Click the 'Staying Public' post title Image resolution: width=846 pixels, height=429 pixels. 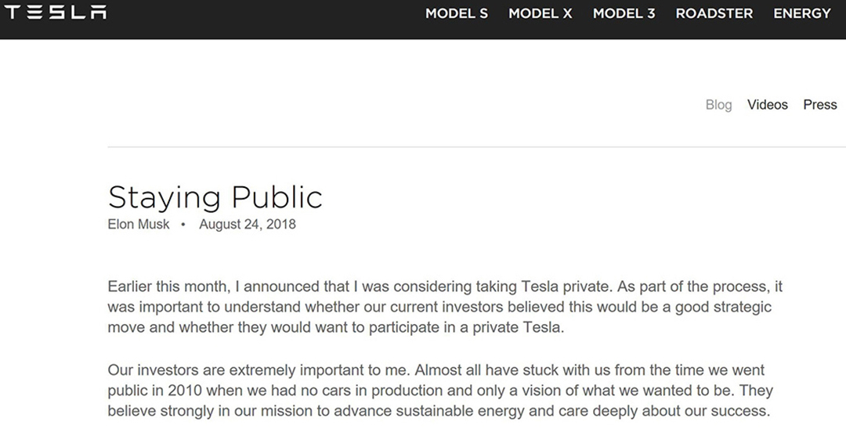point(215,197)
